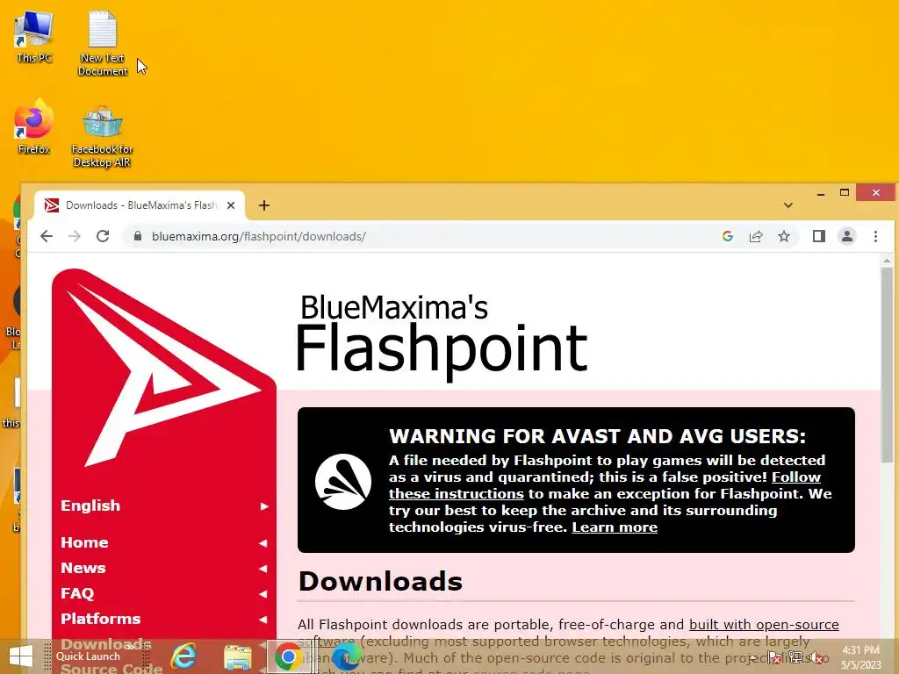
Task: Open News in sidebar
Action: tap(83, 568)
